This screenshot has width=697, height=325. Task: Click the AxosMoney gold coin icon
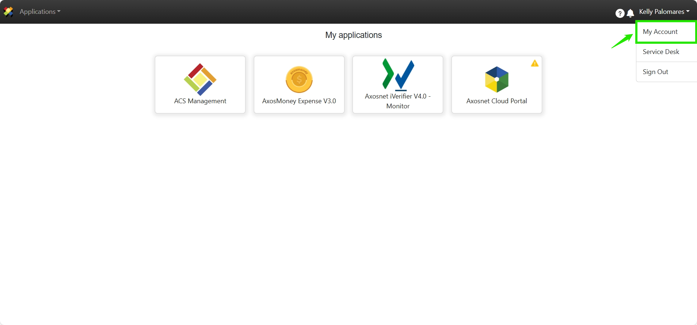[299, 80]
